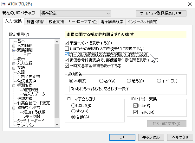The width and height of the screenshot is (195, 143).
Task: Click 初期値に戻す button
Action: point(167,124)
